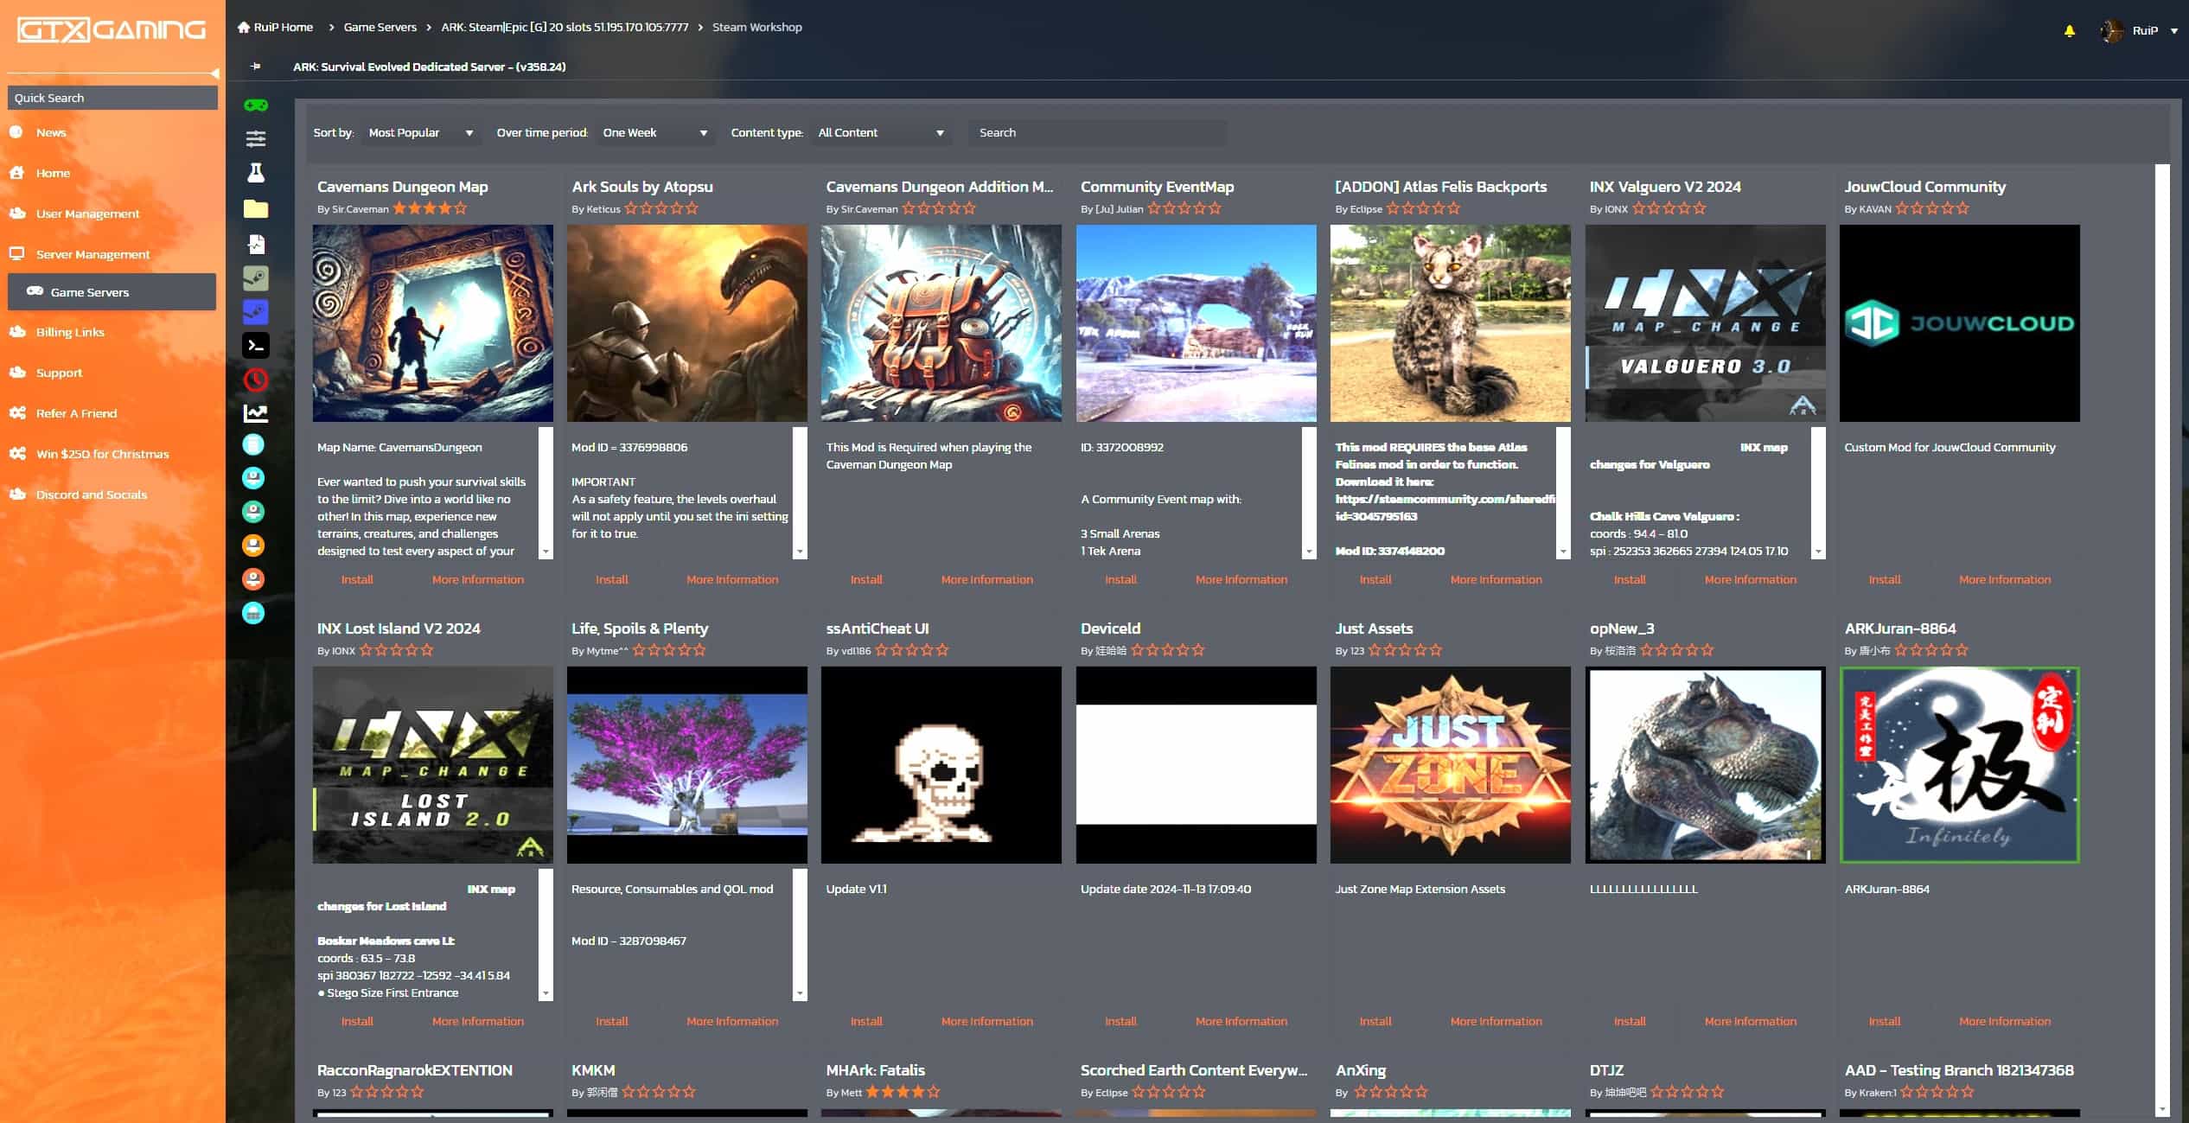Screen dimensions: 2189x1123
Task: Go to Home in the sidebar
Action: pos(53,173)
